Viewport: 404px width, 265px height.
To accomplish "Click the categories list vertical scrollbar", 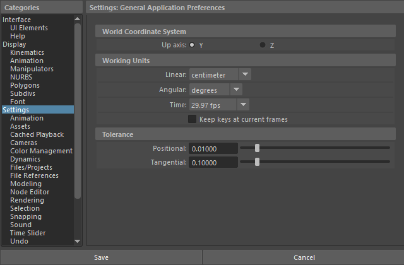I will [x=78, y=111].
